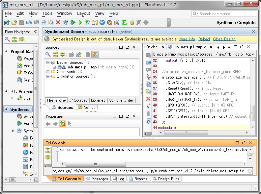The height and width of the screenshot is (194, 261).
Task: Expand the Design Sources tree node
Action: [x=48, y=62]
